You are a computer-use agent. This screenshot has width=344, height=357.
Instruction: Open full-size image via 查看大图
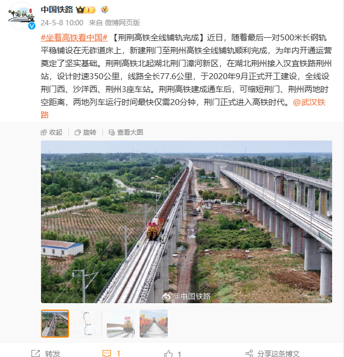(126, 132)
